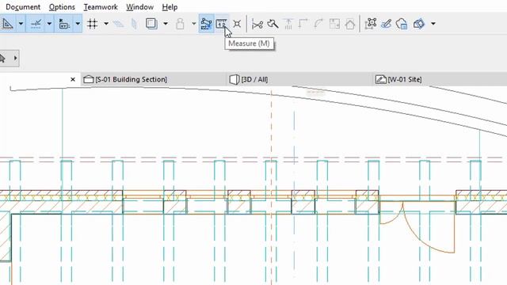This screenshot has height=285, width=507.
Task: Expand the arrow tool flyout triangle
Action: coord(15,59)
